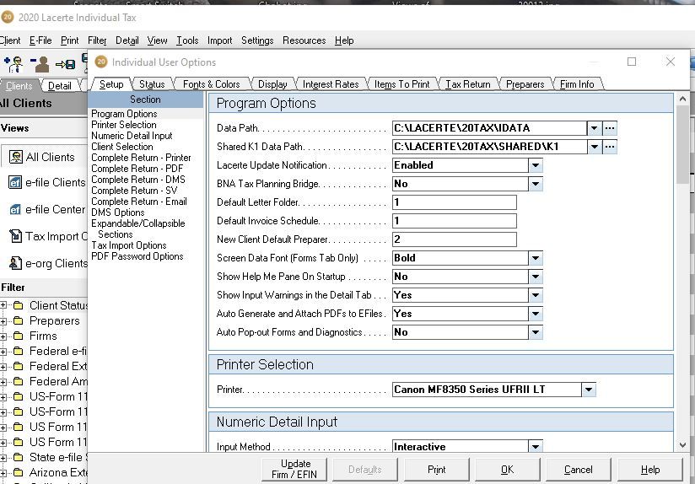Open the E-File menu
The image size is (695, 484).
tap(40, 40)
